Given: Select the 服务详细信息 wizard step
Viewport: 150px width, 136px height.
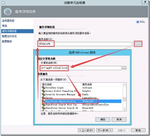Looking at the screenshot, I should (x=17, y=31).
